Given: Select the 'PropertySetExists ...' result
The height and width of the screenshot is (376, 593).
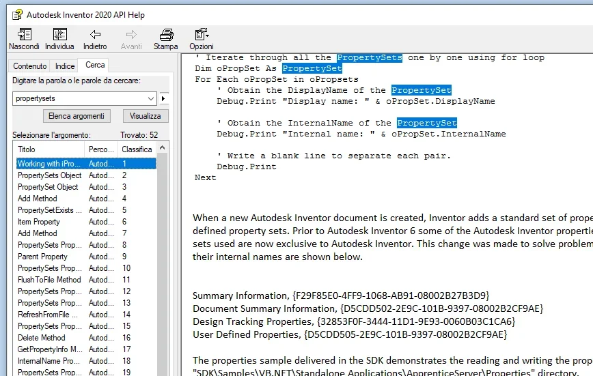Looking at the screenshot, I should (86, 210).
